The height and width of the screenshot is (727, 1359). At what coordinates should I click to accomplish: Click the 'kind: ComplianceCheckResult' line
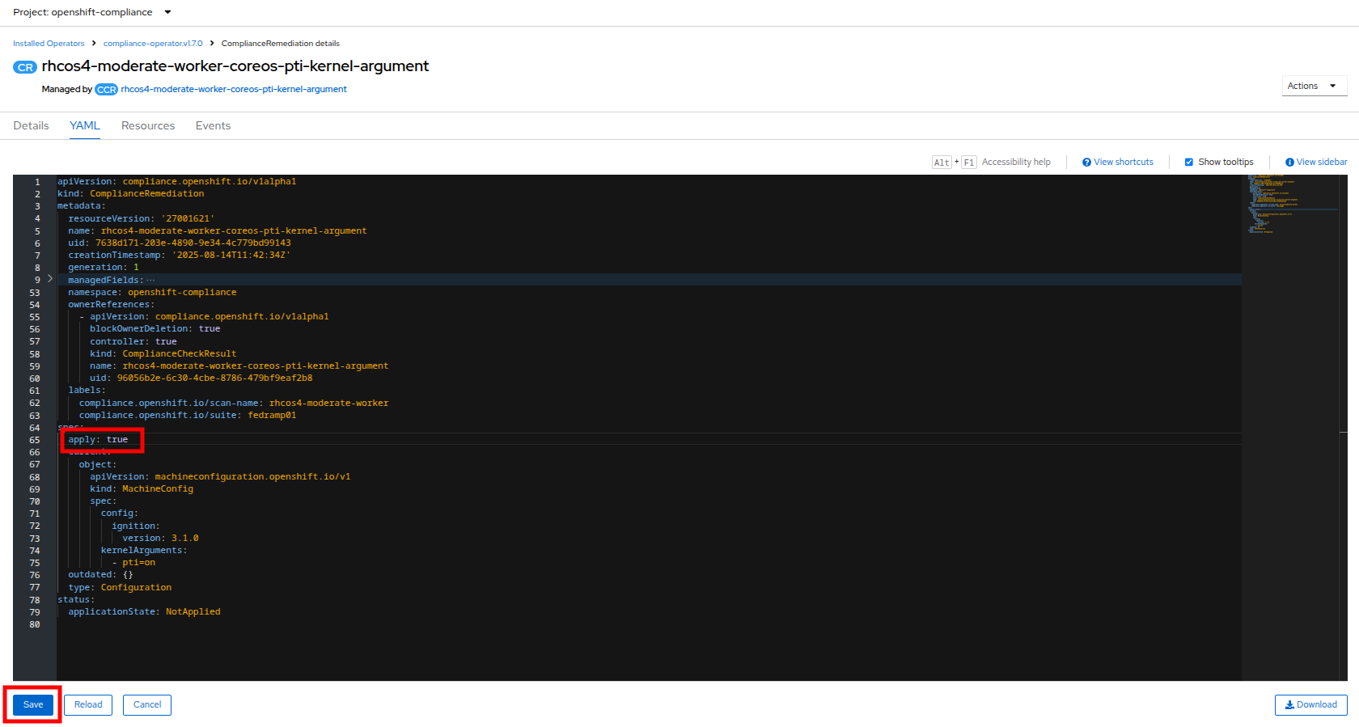(163, 354)
